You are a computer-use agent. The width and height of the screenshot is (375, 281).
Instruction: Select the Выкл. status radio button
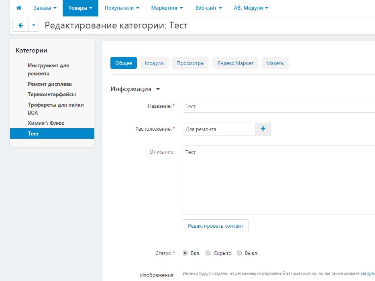point(239,253)
